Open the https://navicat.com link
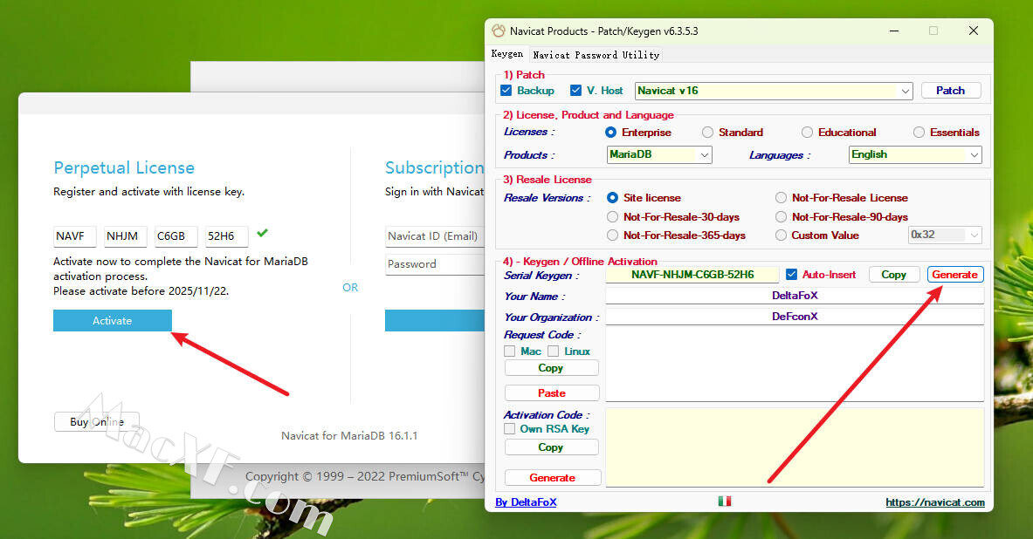Viewport: 1033px width, 539px height. tap(934, 502)
